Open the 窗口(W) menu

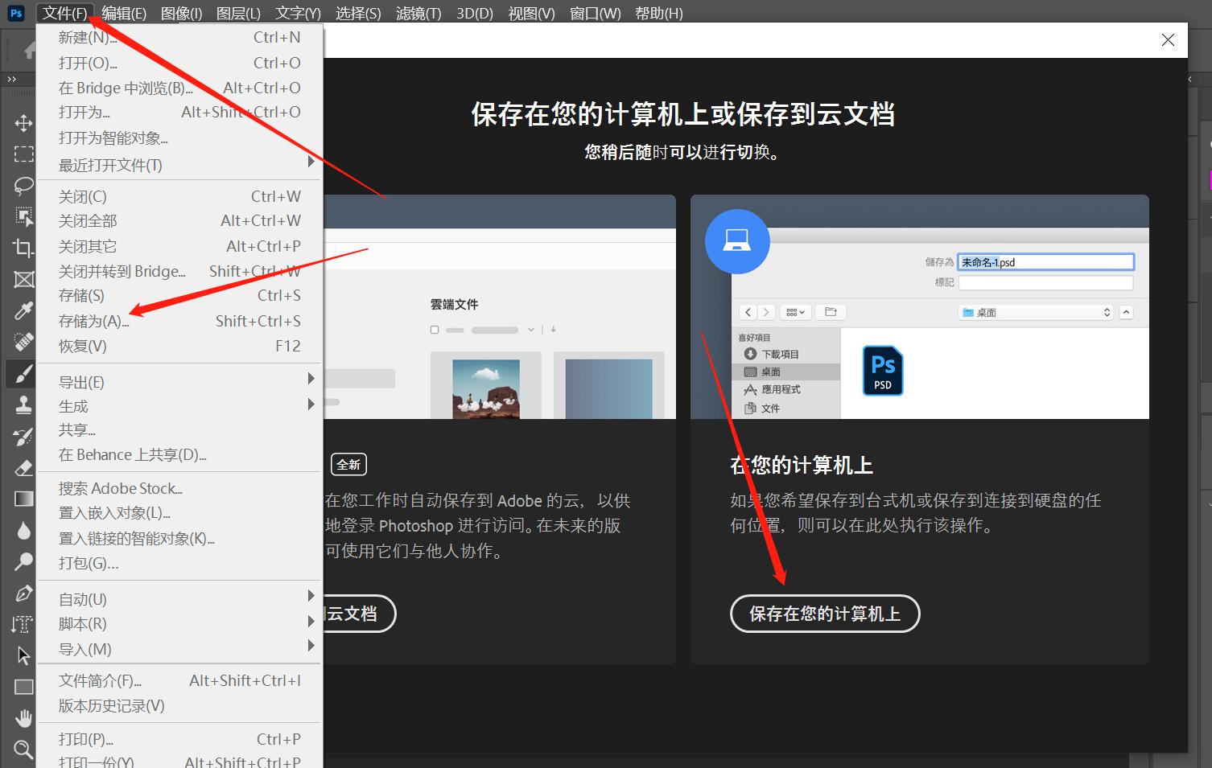click(594, 13)
